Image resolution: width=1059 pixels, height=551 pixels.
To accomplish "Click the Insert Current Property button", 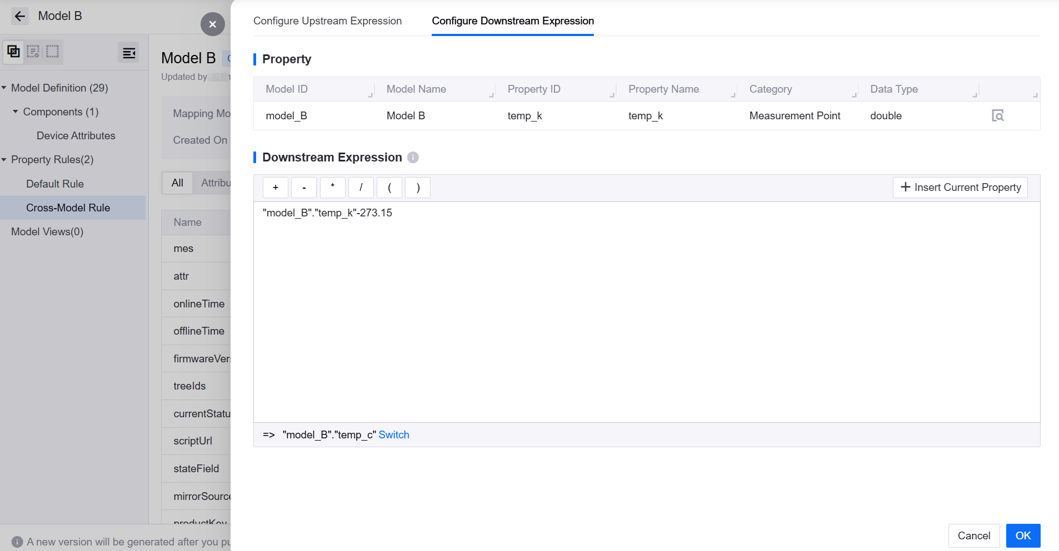I will (960, 188).
